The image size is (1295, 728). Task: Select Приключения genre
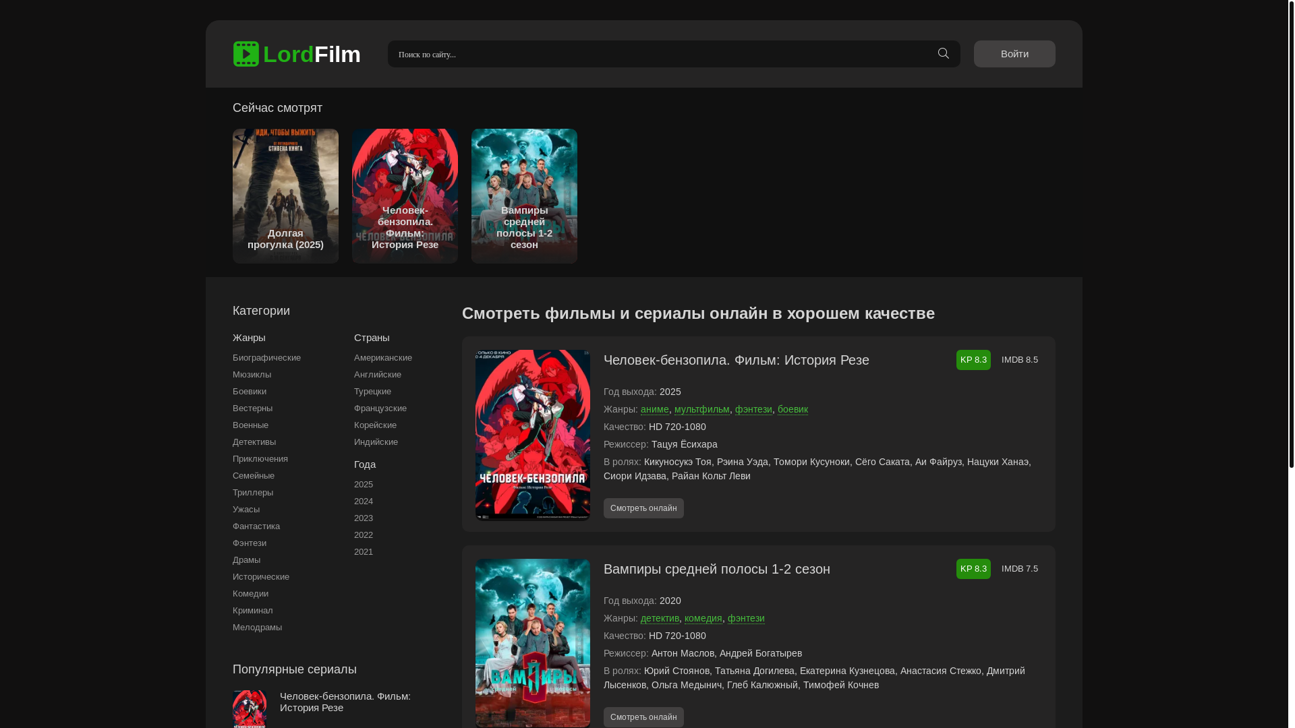pos(260,459)
